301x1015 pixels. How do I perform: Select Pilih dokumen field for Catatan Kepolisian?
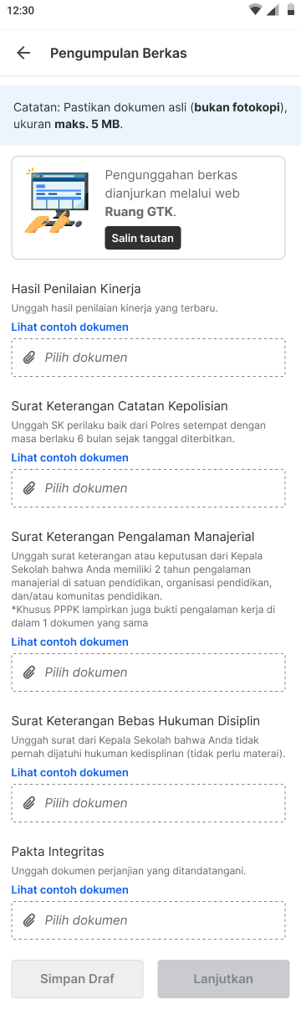(149, 488)
